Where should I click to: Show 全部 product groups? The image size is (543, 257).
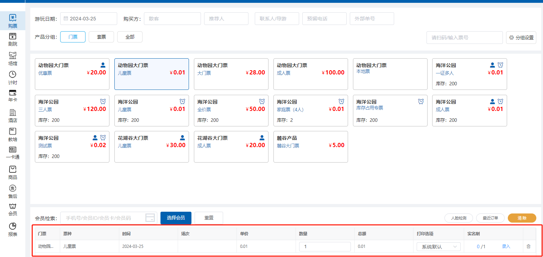coord(130,37)
